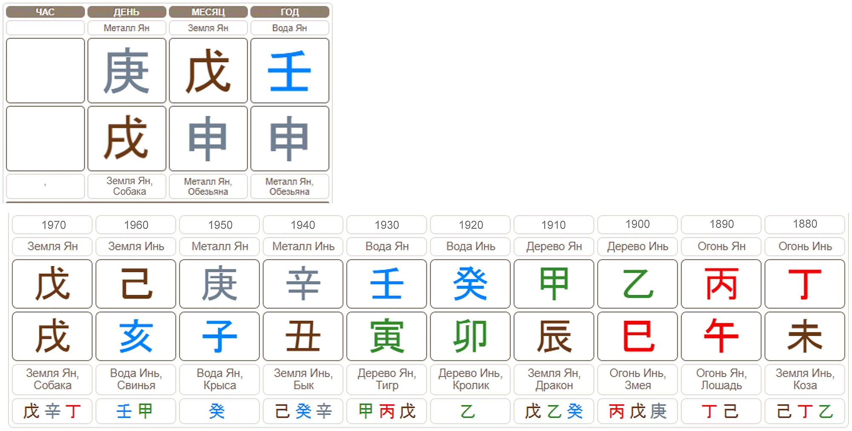
Task: Click the 'Земля Ян, Дракон' label
Action: 554,379
